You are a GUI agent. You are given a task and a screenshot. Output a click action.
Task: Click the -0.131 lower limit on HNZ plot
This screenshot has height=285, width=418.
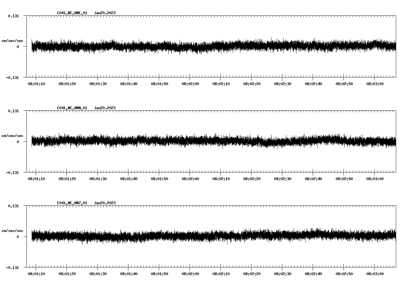click(12, 268)
